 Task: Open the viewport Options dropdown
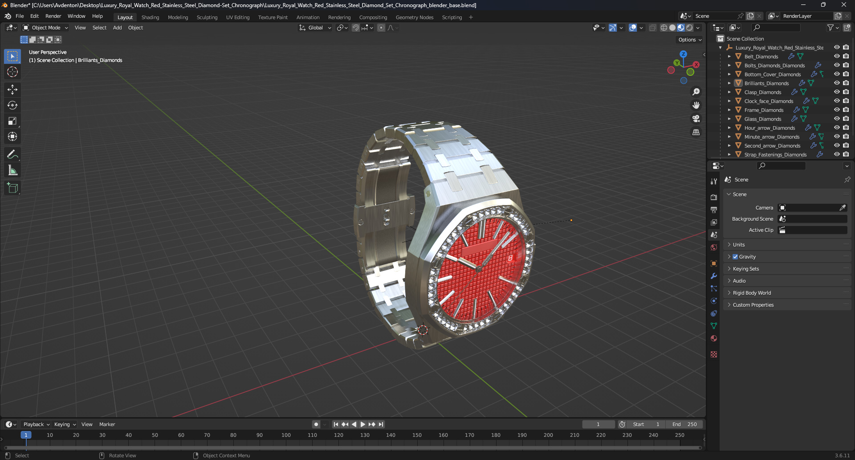point(690,40)
